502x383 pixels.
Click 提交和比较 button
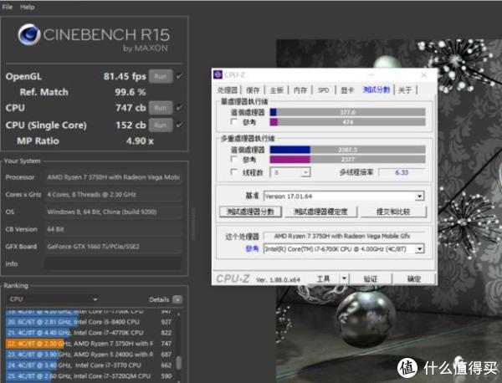point(393,212)
